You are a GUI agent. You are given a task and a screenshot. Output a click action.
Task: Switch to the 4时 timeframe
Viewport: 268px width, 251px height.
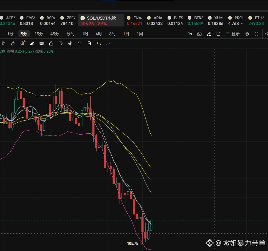99,34
